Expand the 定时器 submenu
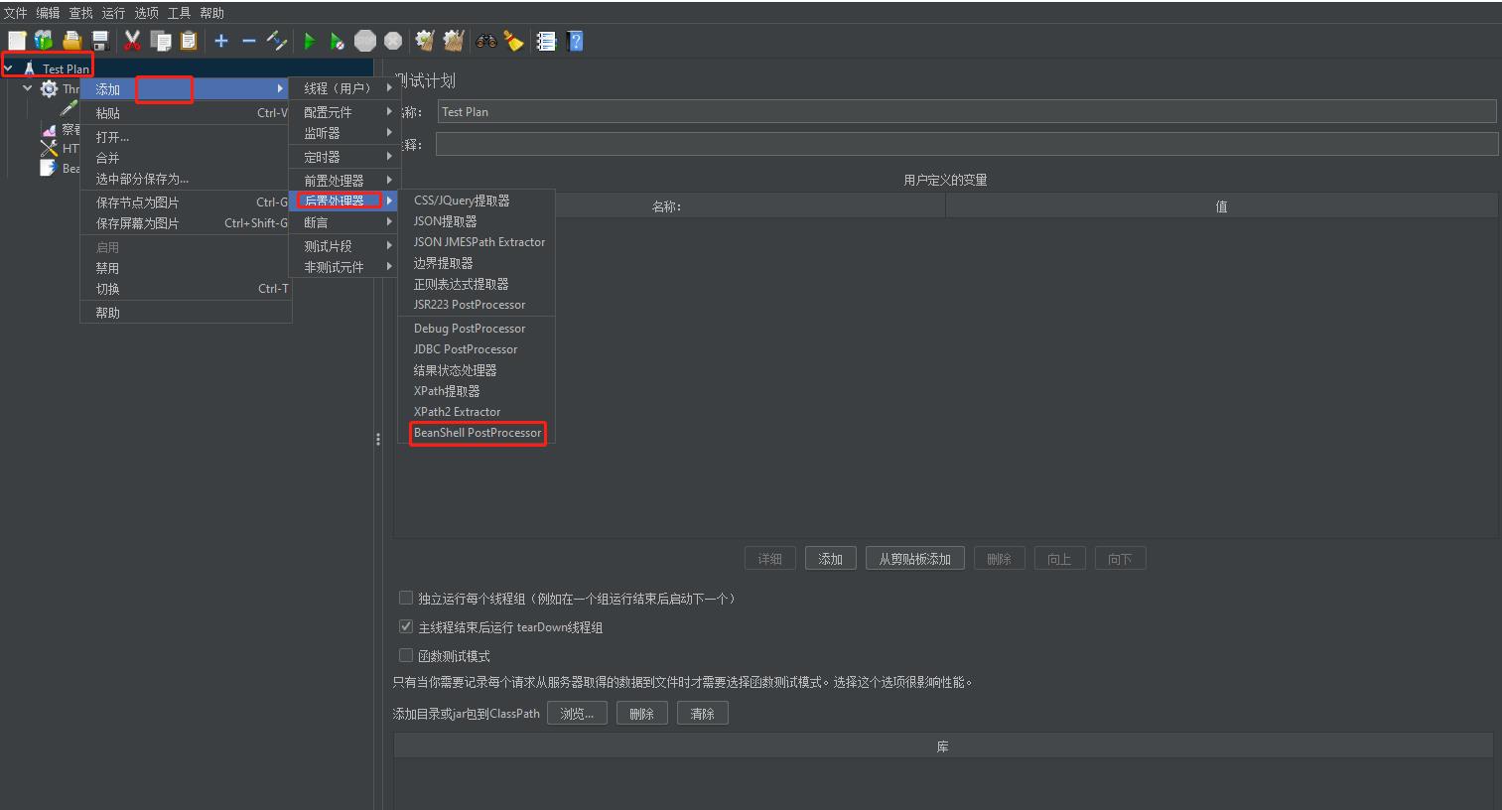This screenshot has height=810, width=1502. click(342, 157)
